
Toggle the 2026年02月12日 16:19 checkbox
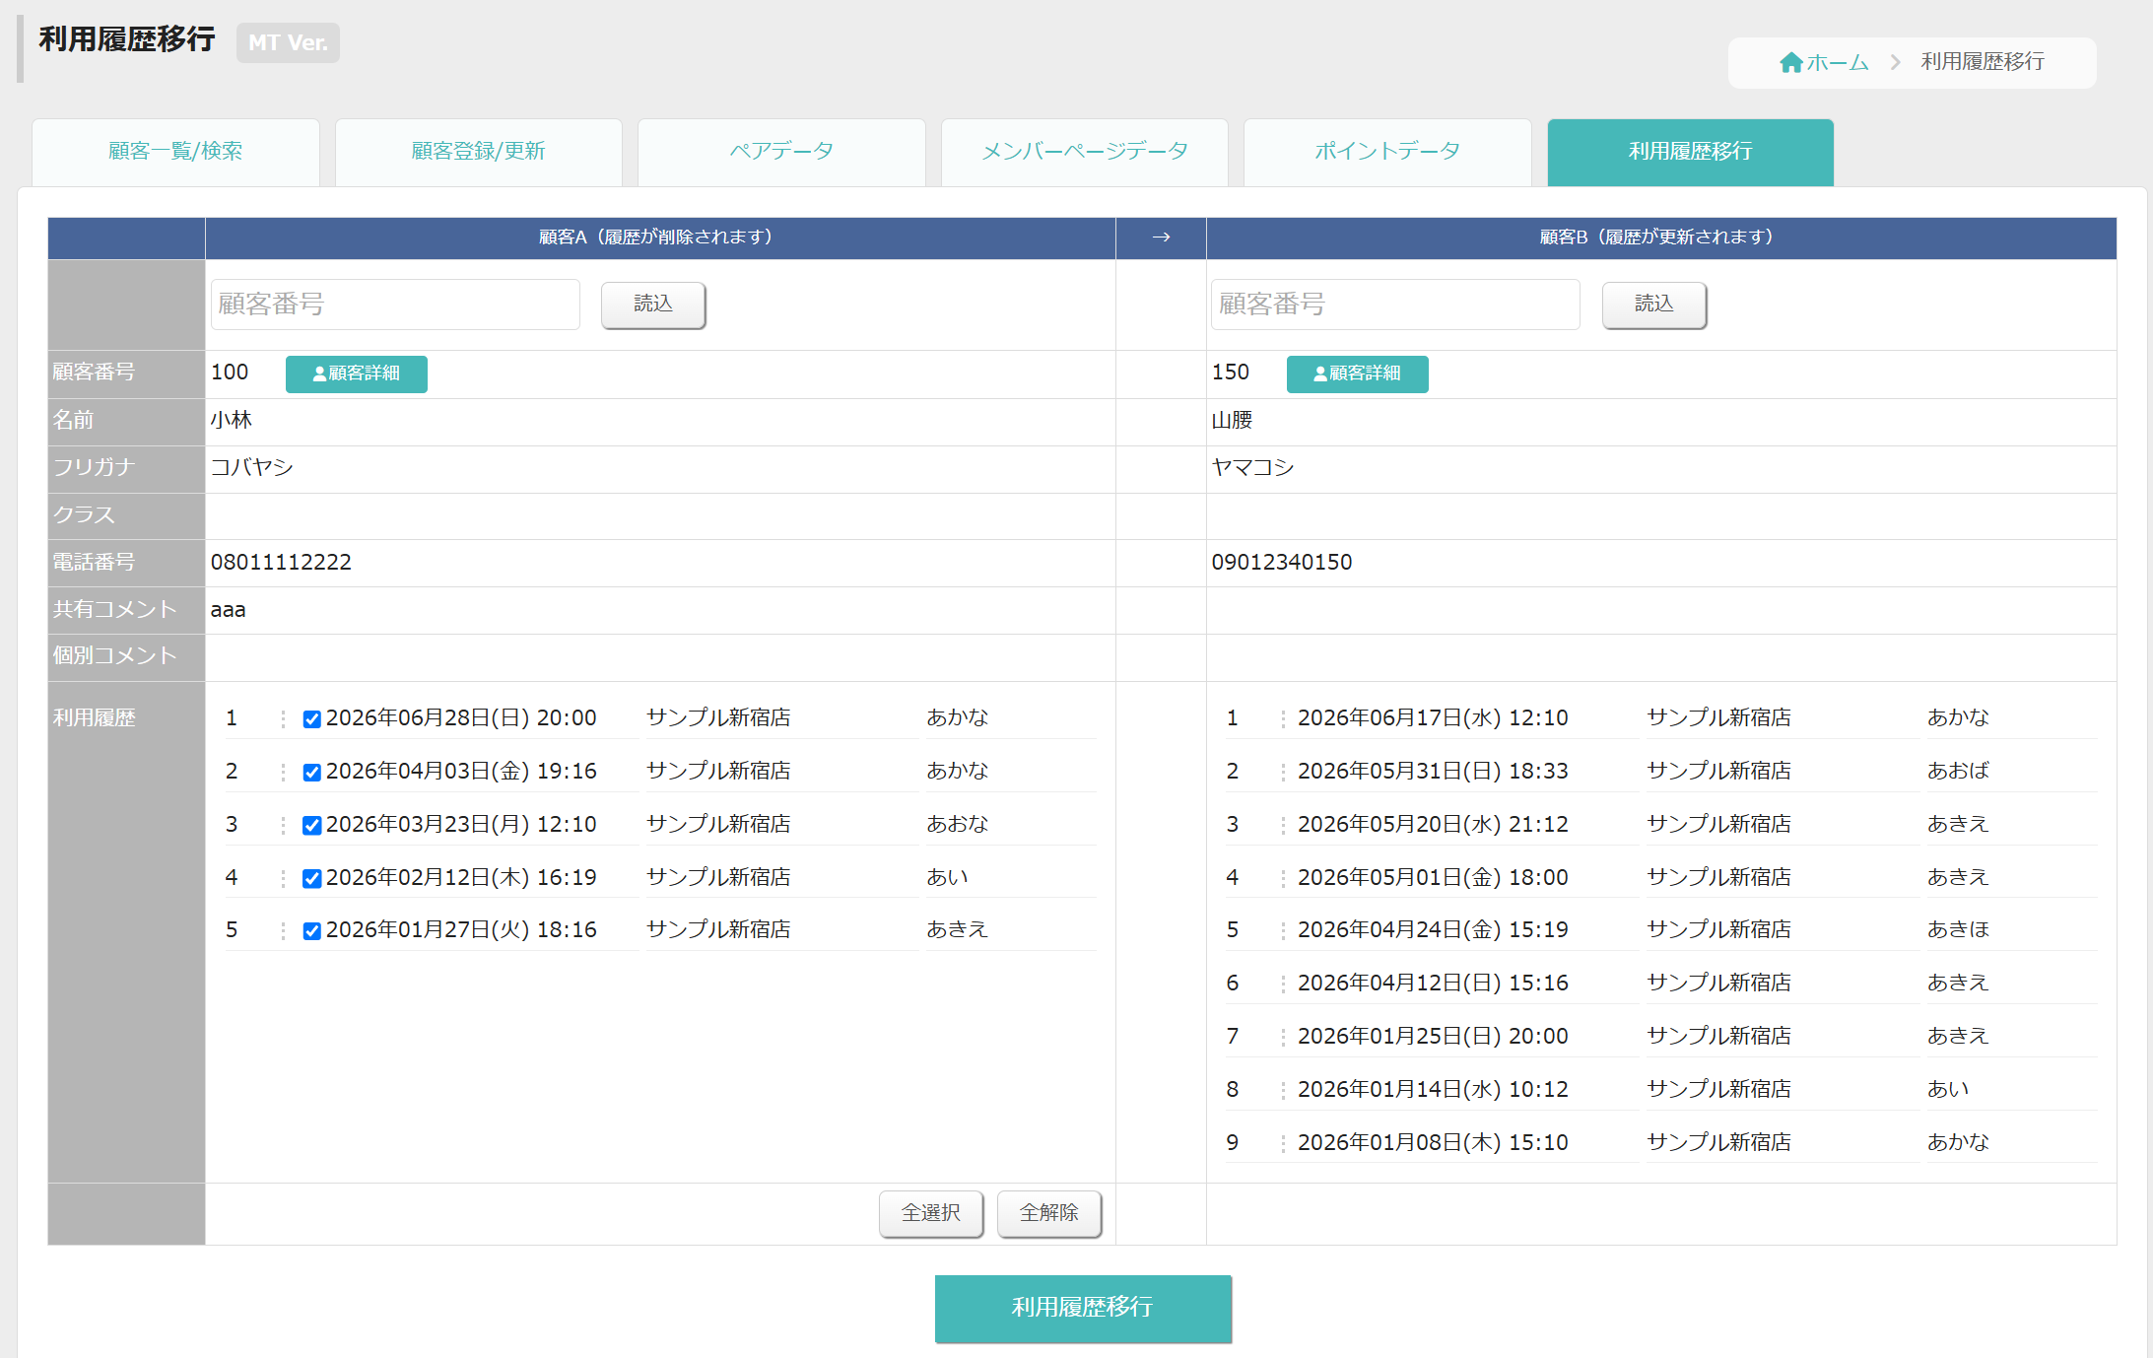(311, 879)
